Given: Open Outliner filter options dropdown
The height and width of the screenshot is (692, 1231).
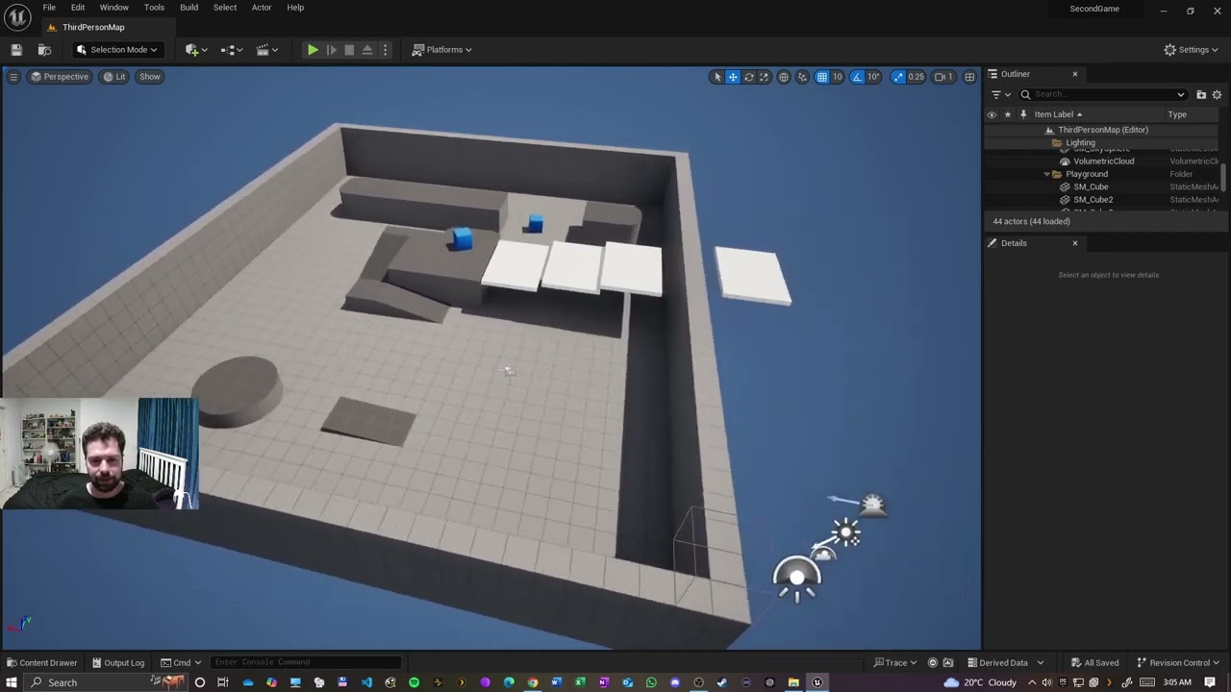Looking at the screenshot, I should pos(1001,94).
